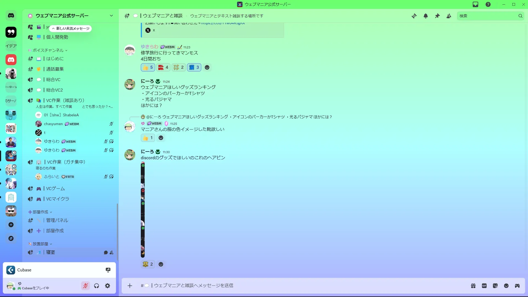Open the inbox icon in title bar
Screen dimensions: 528x297
point(475,4)
